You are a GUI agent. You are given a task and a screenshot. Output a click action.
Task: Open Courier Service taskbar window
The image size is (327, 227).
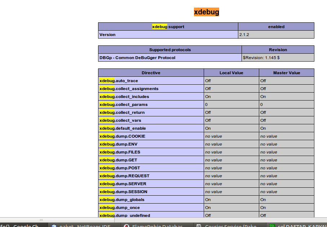[229, 225]
